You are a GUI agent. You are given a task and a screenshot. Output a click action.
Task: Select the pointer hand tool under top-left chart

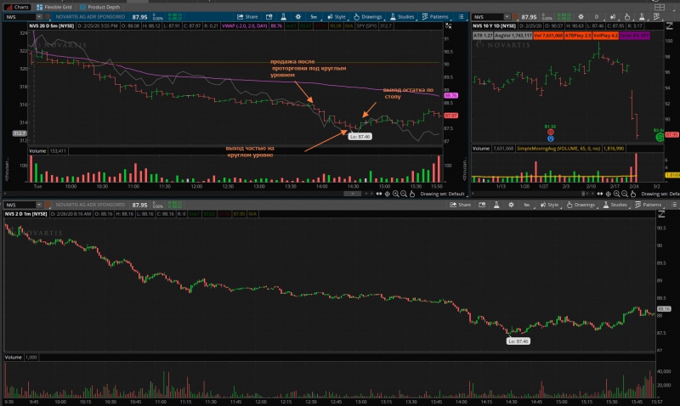click(x=412, y=194)
